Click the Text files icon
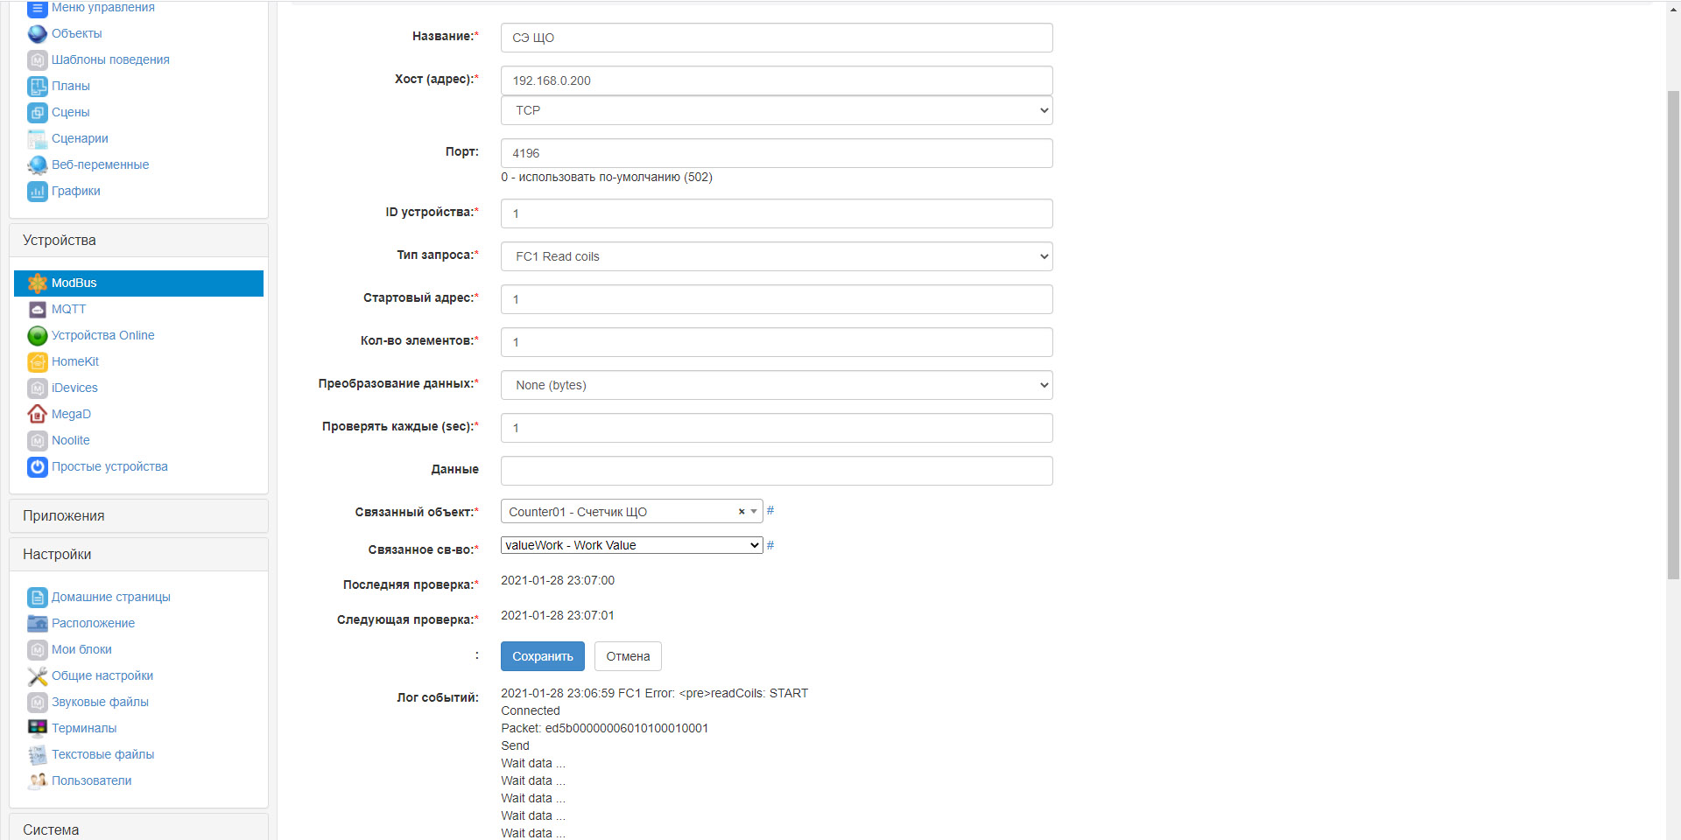1681x840 pixels. click(x=37, y=755)
